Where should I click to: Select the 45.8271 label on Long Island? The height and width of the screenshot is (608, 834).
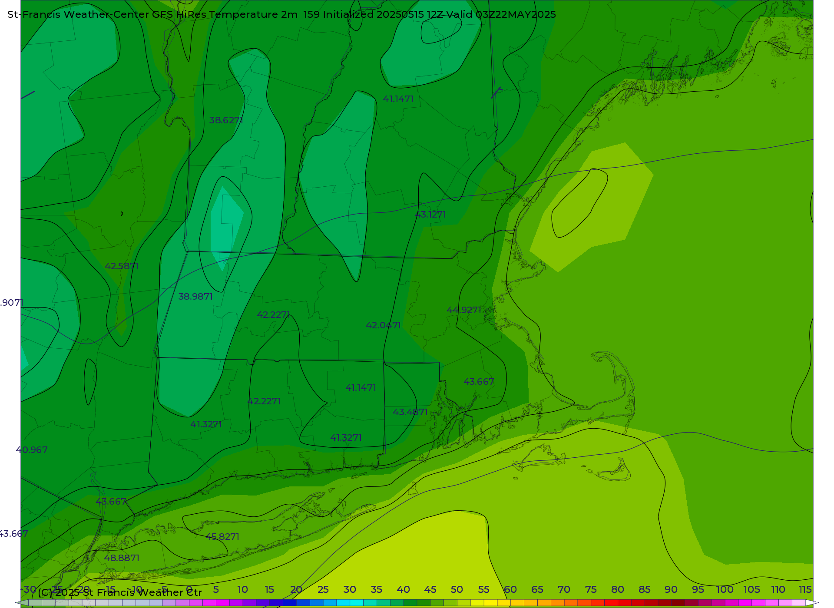pos(222,537)
